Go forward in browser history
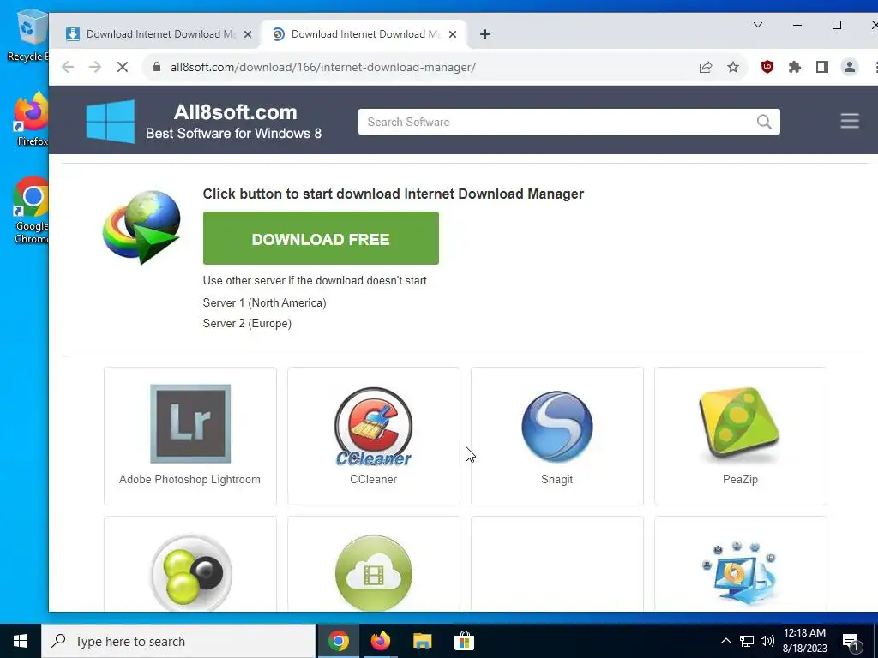This screenshot has height=658, width=878. point(95,67)
